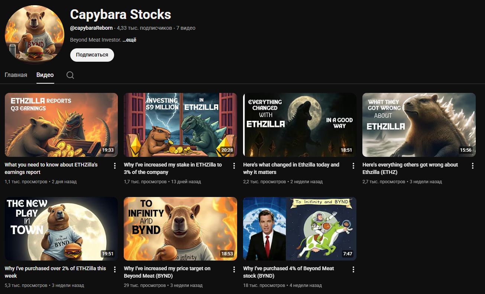This screenshot has height=294, width=485.
Task: Play 'The New Play in Town' thumbnail
Action: (x=61, y=229)
